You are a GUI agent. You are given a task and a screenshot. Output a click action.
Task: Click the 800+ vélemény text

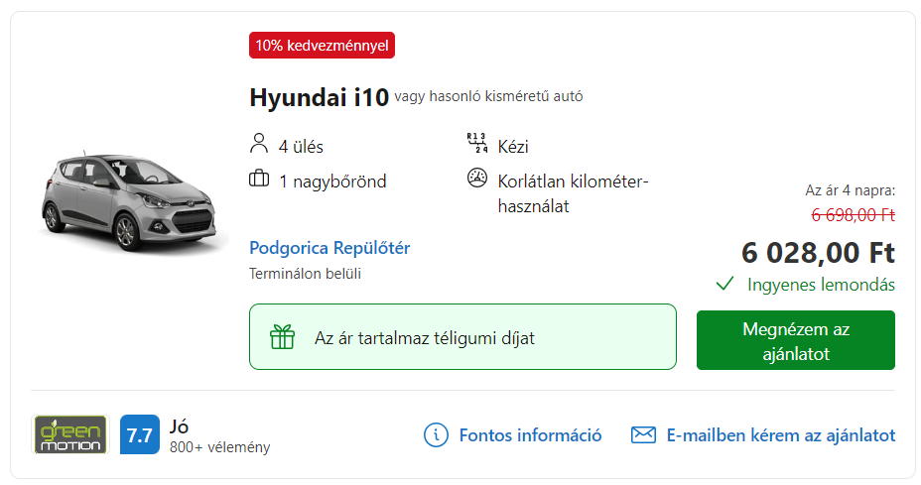tap(219, 447)
